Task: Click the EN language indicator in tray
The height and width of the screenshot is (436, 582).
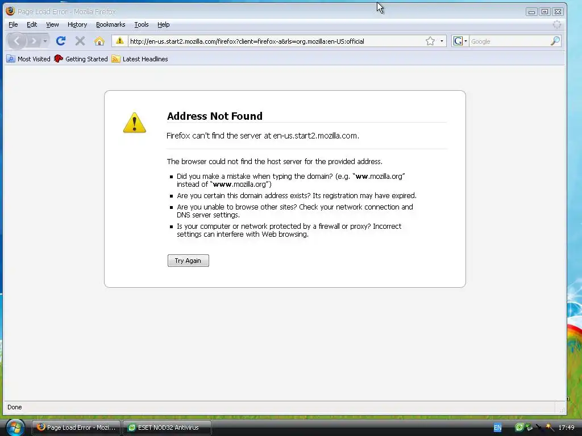Action: tap(497, 427)
